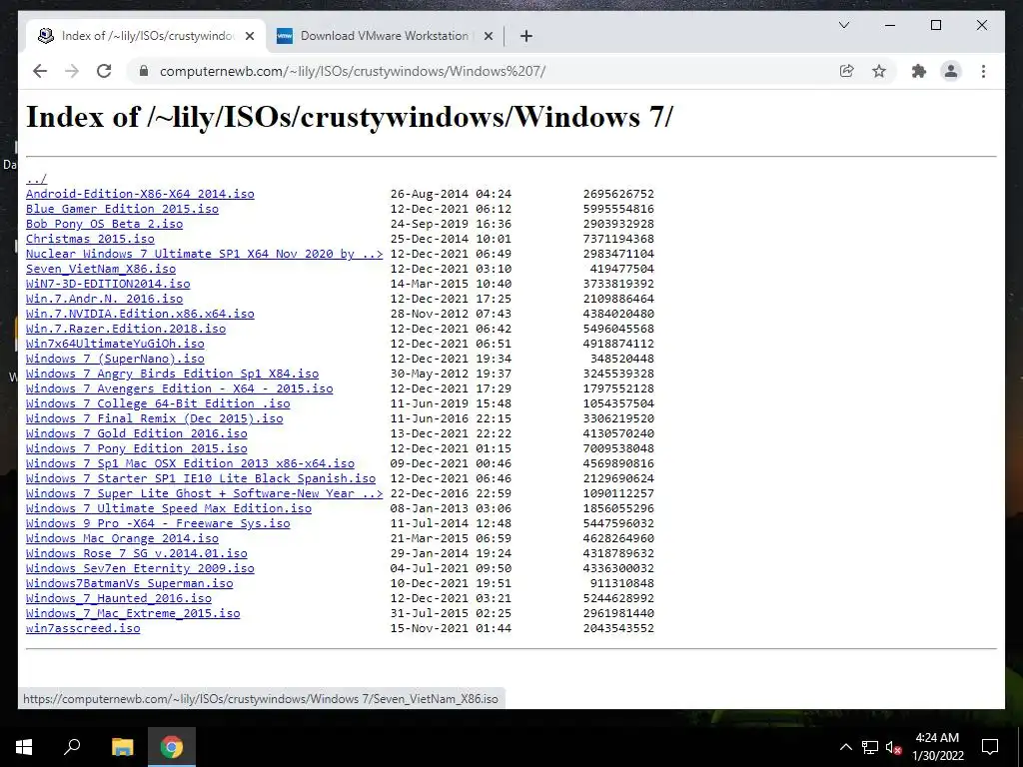
Task: Click WiN7-3D-EDITION2014.iso link
Action: point(108,284)
